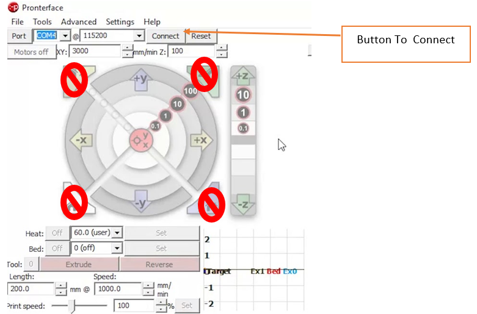Click the temperature graph area
Image resolution: width=477 pixels, height=314 pixels.
[x=254, y=270]
